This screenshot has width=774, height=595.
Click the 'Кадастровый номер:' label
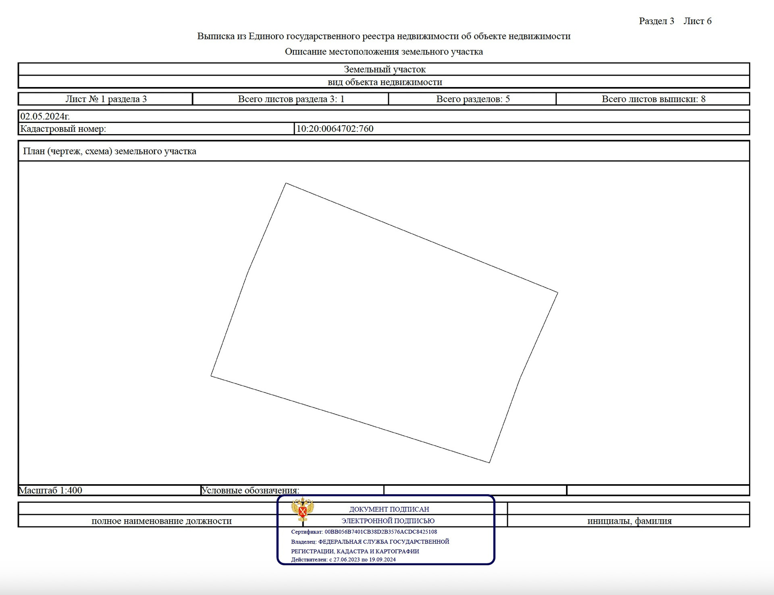pyautogui.click(x=63, y=129)
